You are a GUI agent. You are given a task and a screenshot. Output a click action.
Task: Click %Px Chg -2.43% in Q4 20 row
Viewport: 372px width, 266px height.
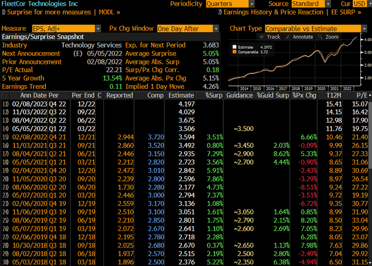pyautogui.click(x=307, y=170)
